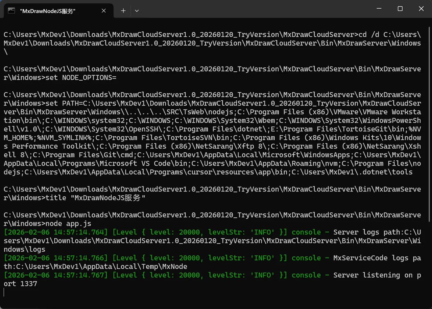This screenshot has width=432, height=309.
Task: Click the "set NODE_OPTIONS=" command text
Action: [81, 78]
